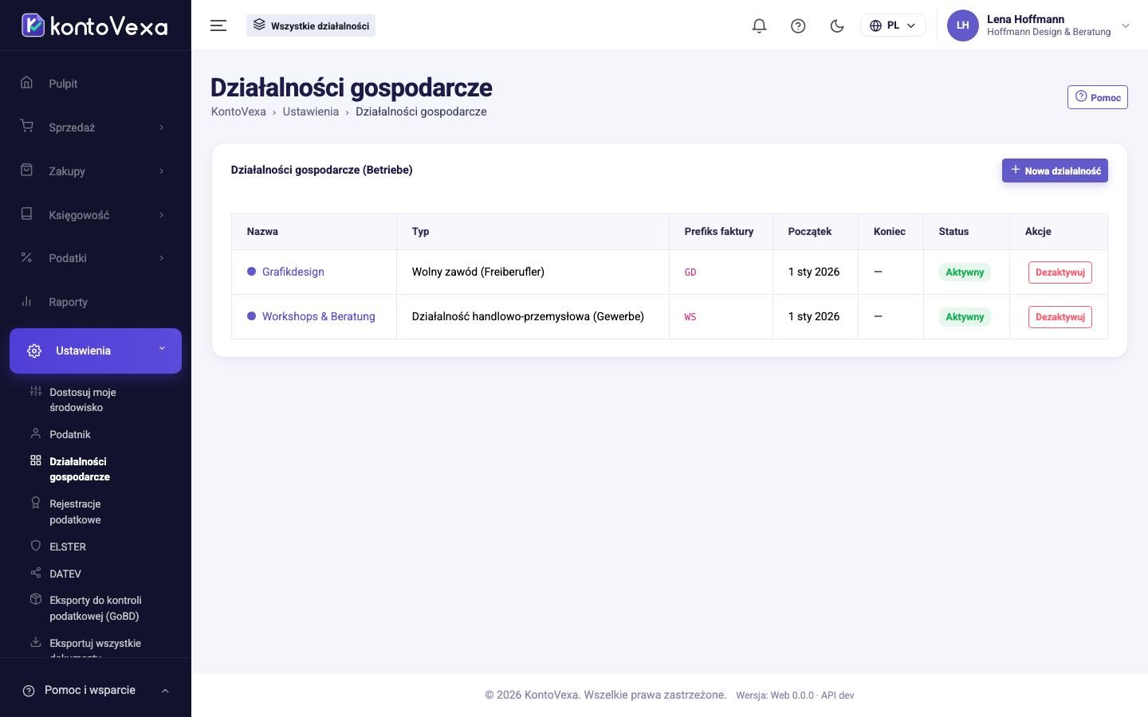
Task: Open the DATEV settings item
Action: pyautogui.click(x=65, y=574)
